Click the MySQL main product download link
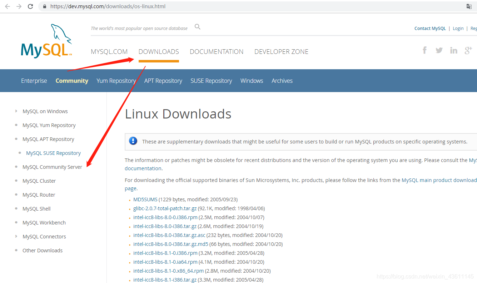Image resolution: width=477 pixels, height=283 pixels. (439, 181)
